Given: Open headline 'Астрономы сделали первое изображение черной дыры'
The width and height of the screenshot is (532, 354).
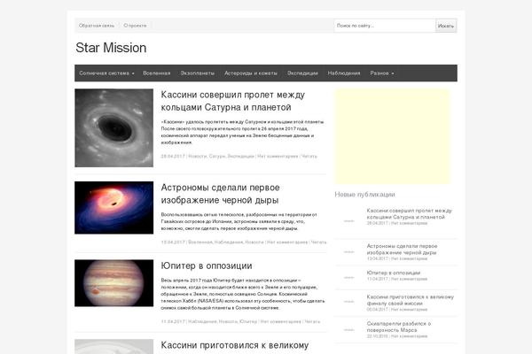Looking at the screenshot, I should pos(220,194).
